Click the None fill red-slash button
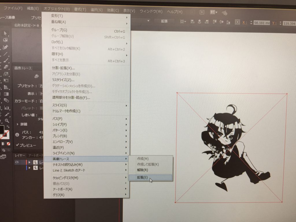The width and height of the screenshot is (296, 222). click(x=9, y=143)
